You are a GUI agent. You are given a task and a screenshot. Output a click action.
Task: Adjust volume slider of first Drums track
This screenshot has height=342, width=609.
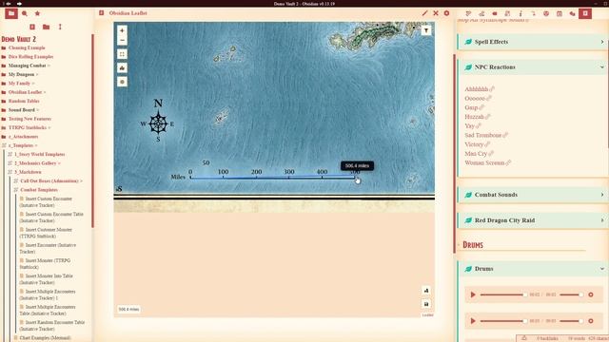point(571,294)
